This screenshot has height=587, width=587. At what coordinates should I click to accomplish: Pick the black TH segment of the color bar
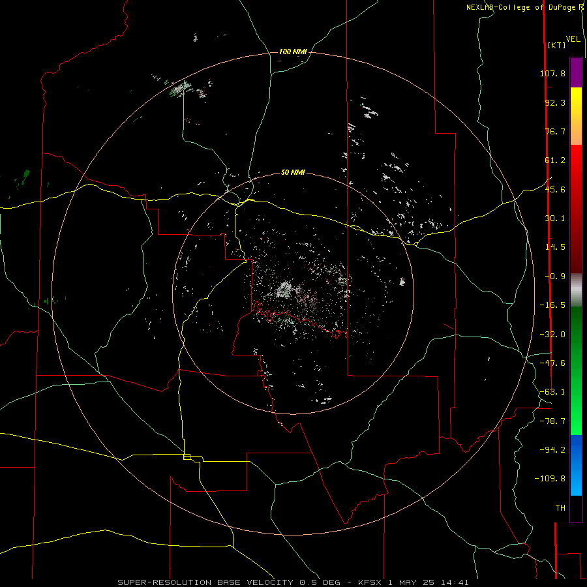576,509
